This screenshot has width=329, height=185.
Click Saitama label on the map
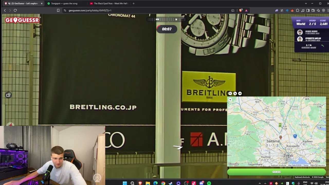coord(273,141)
